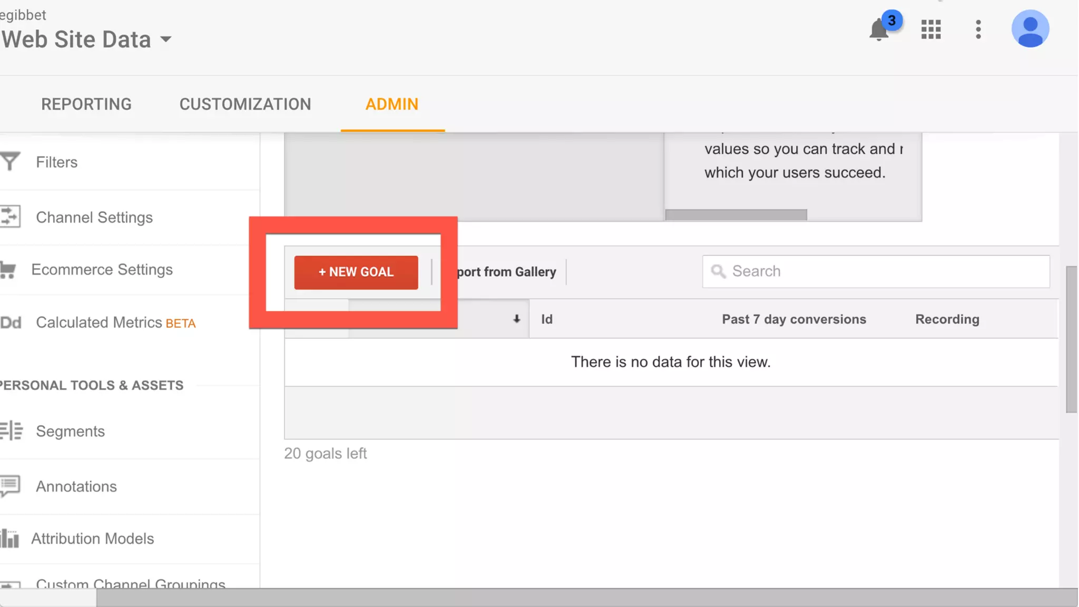Click Import from Gallery button
1079x607 pixels.
click(x=506, y=272)
